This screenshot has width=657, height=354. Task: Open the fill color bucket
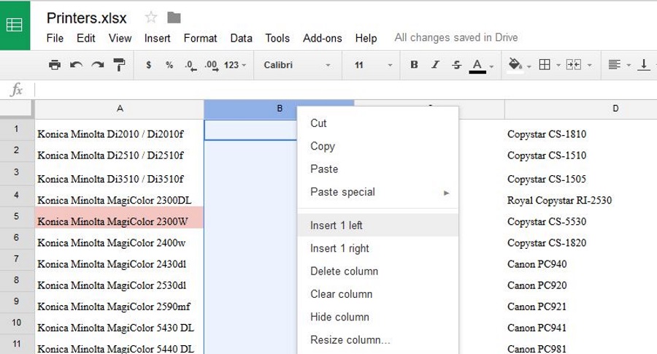point(515,65)
